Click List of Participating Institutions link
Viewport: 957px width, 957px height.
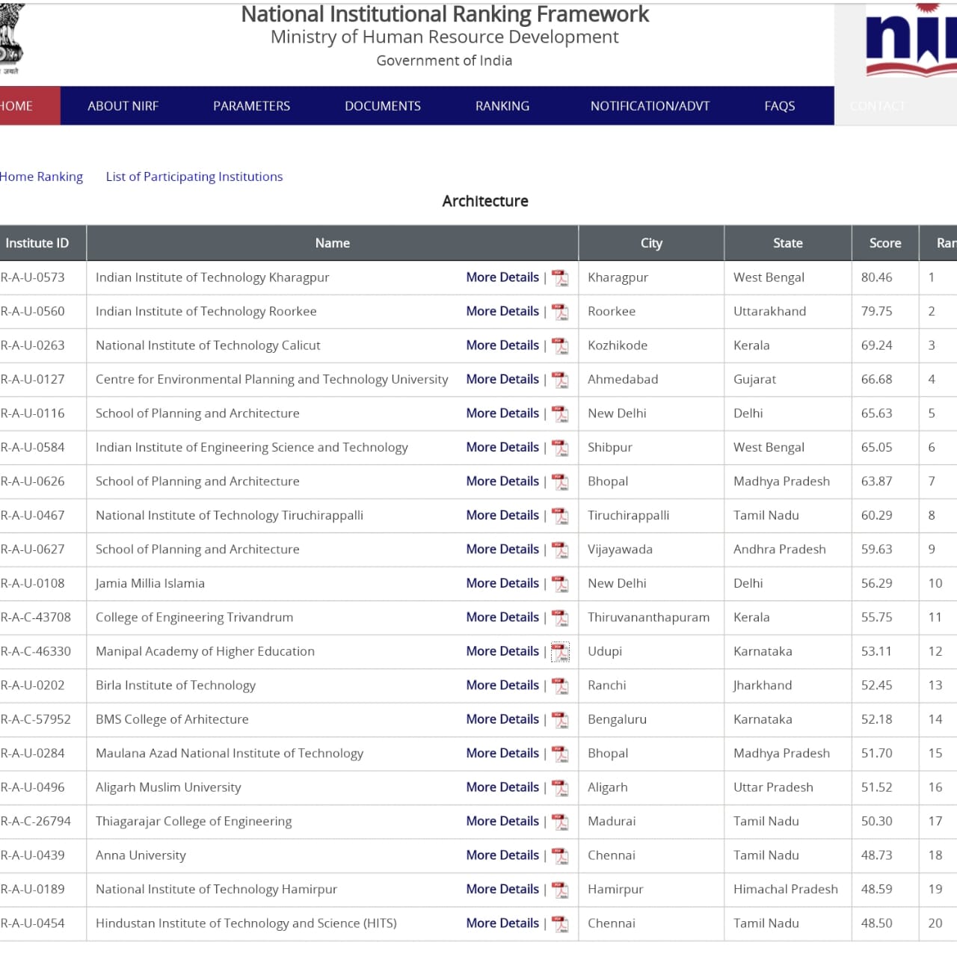pos(194,176)
